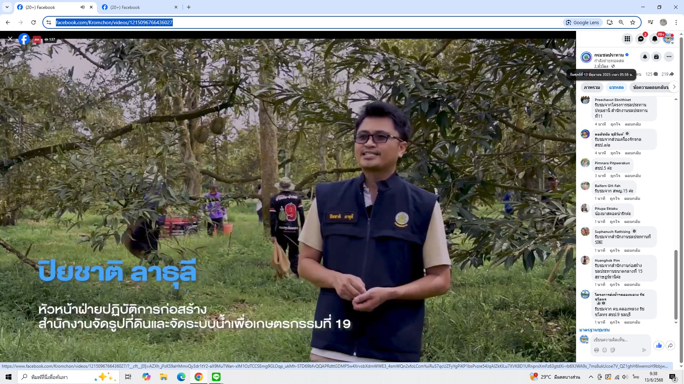Reply to Pimnara Pitpeerakun's comment
Image resolution: width=684 pixels, height=384 pixels.
click(x=633, y=176)
